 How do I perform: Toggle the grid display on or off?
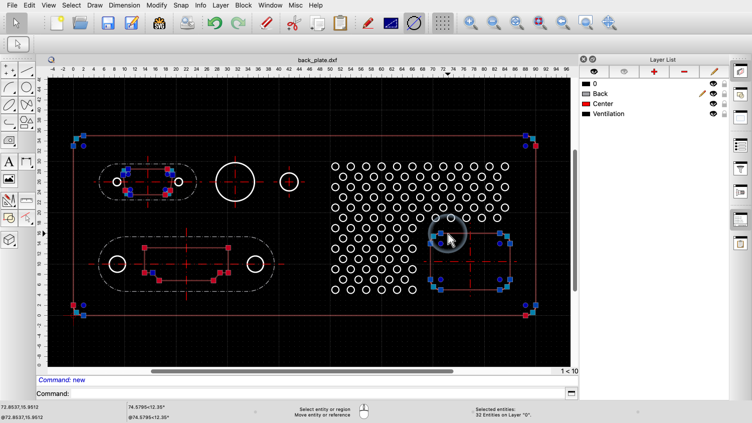click(442, 23)
